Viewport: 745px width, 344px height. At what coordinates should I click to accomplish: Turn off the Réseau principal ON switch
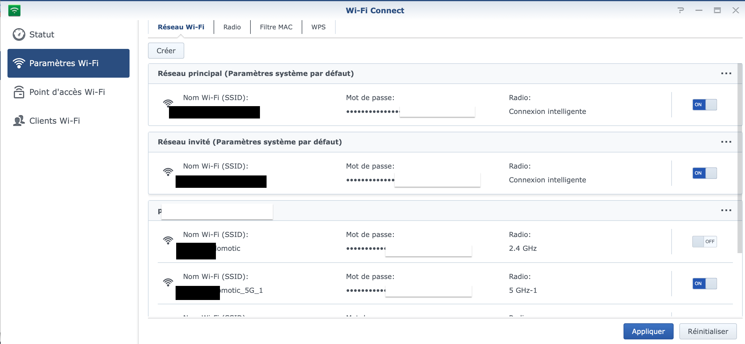[704, 105]
